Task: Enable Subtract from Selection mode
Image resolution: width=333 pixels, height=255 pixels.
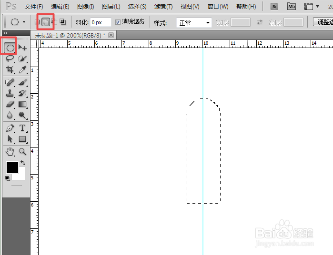Action: coord(54,21)
